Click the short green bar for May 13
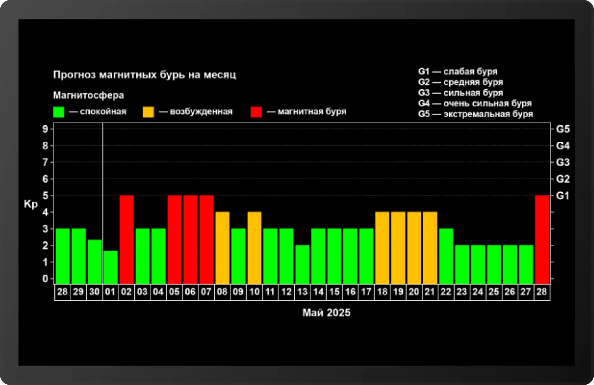The height and width of the screenshot is (385, 594). (x=302, y=264)
